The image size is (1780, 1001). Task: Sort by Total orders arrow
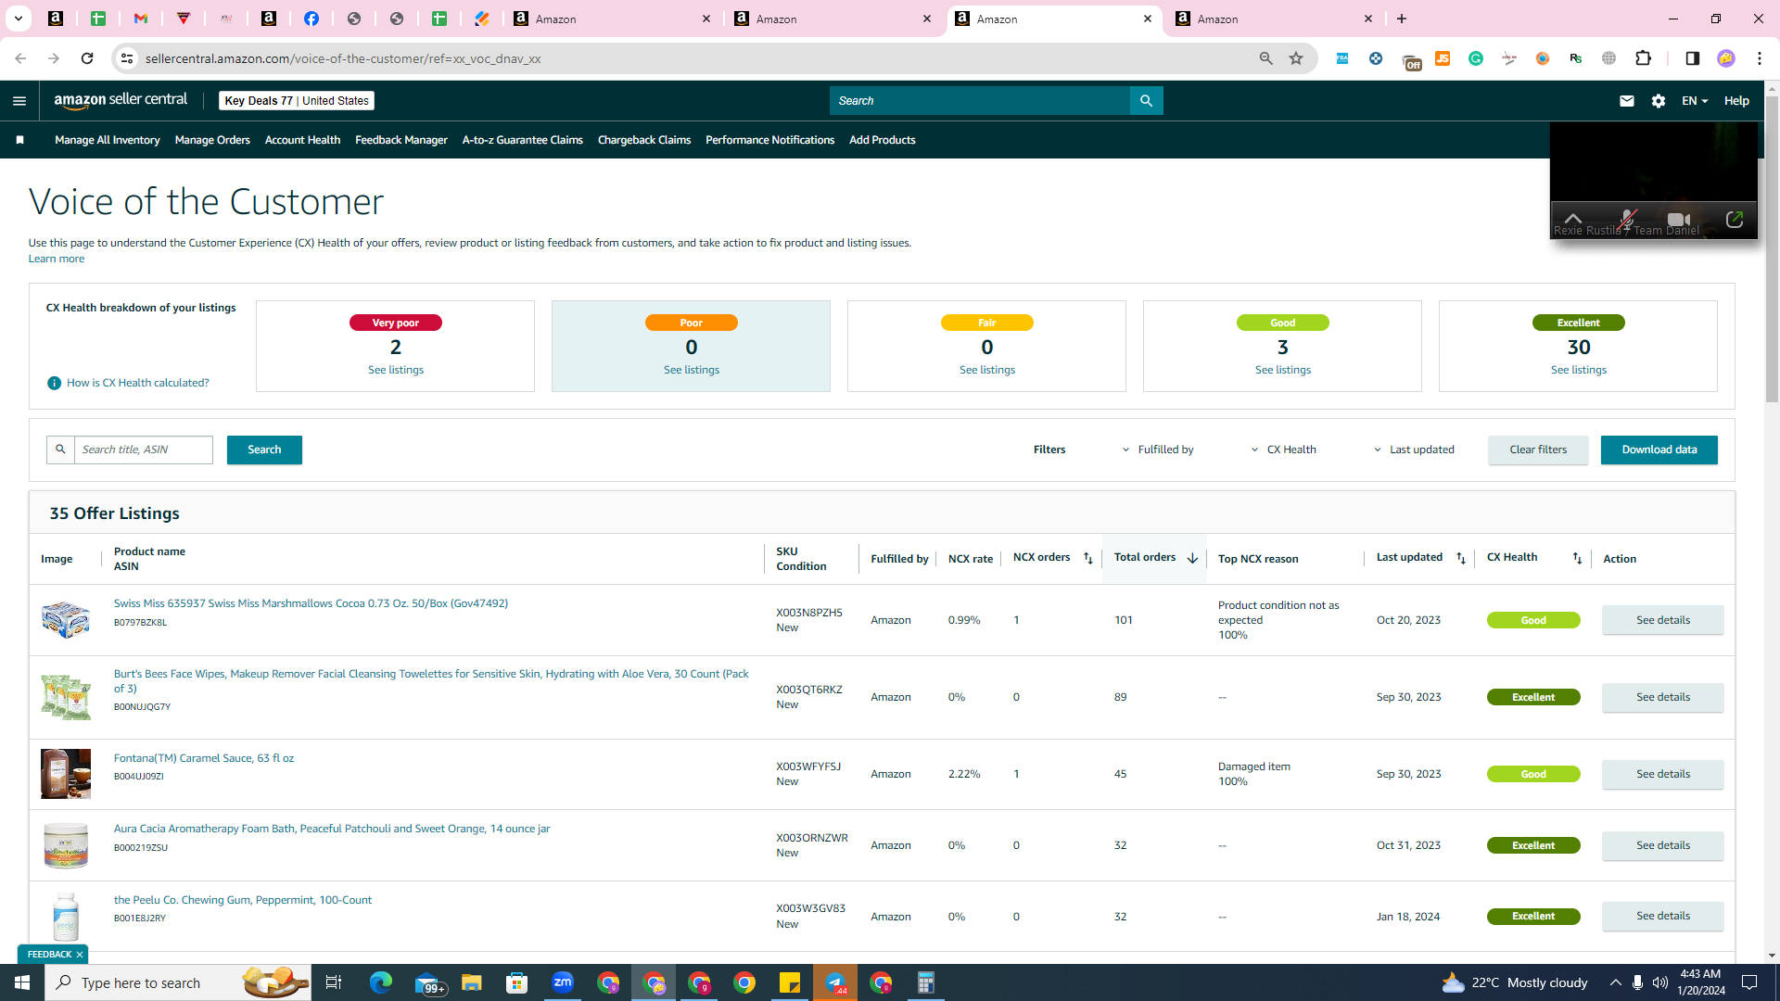[1192, 558]
